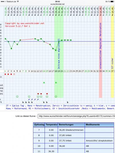This screenshot has height=153, width=115.
Task: Tap the smiley icon on cycle day 9
Action: pyautogui.click(x=29, y=96)
